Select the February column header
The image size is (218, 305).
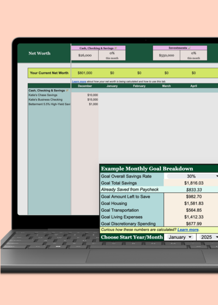[139, 86]
